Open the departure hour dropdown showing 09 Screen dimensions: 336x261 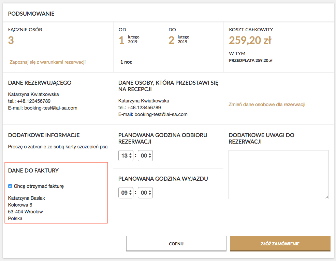126,193
